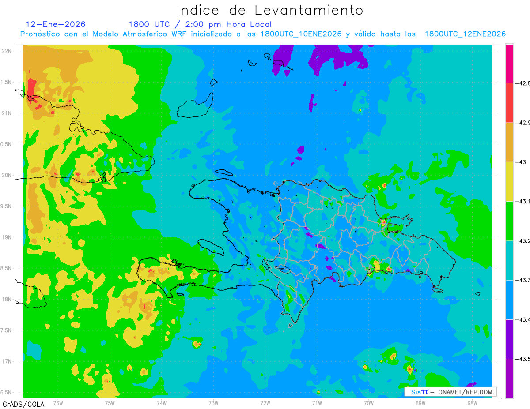Screen dimensions: 530x409
Task: Pick the magenta swatch at legend top
Action: 509,64
